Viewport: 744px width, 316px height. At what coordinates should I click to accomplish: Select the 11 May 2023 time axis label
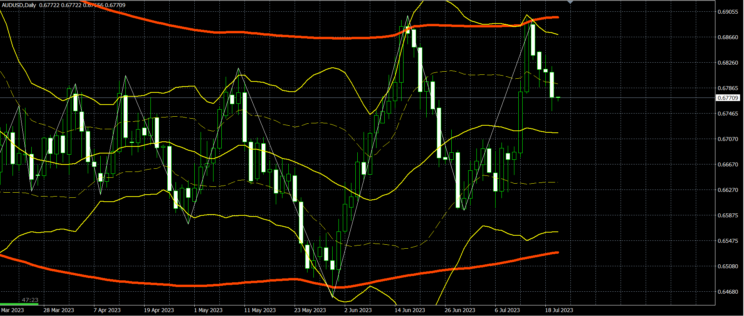click(x=260, y=310)
